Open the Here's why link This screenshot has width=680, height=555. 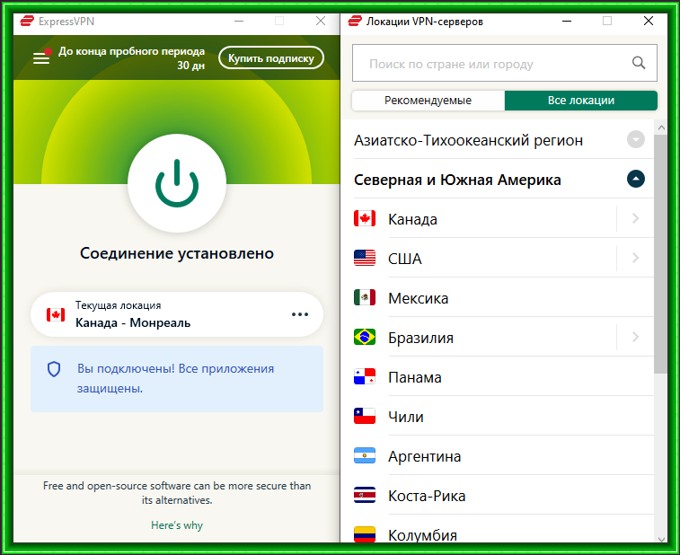tap(177, 525)
